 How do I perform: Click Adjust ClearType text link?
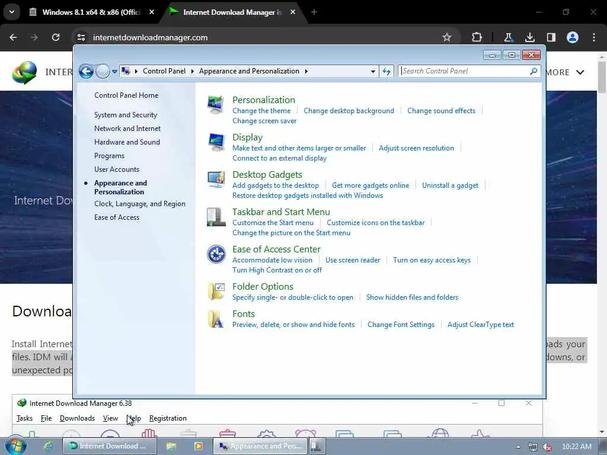point(480,325)
